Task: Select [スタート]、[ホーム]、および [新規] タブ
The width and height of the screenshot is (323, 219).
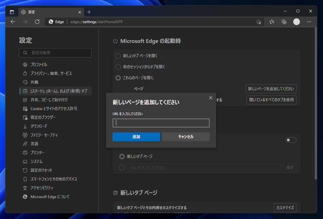Action: point(55,91)
